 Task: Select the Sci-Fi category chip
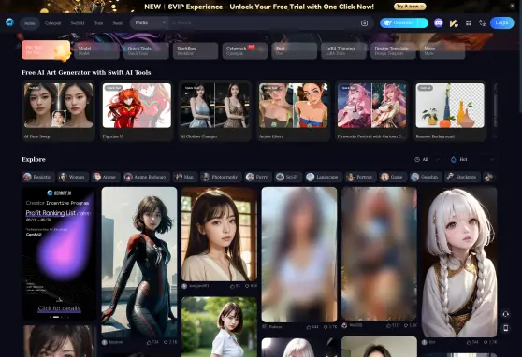click(287, 177)
